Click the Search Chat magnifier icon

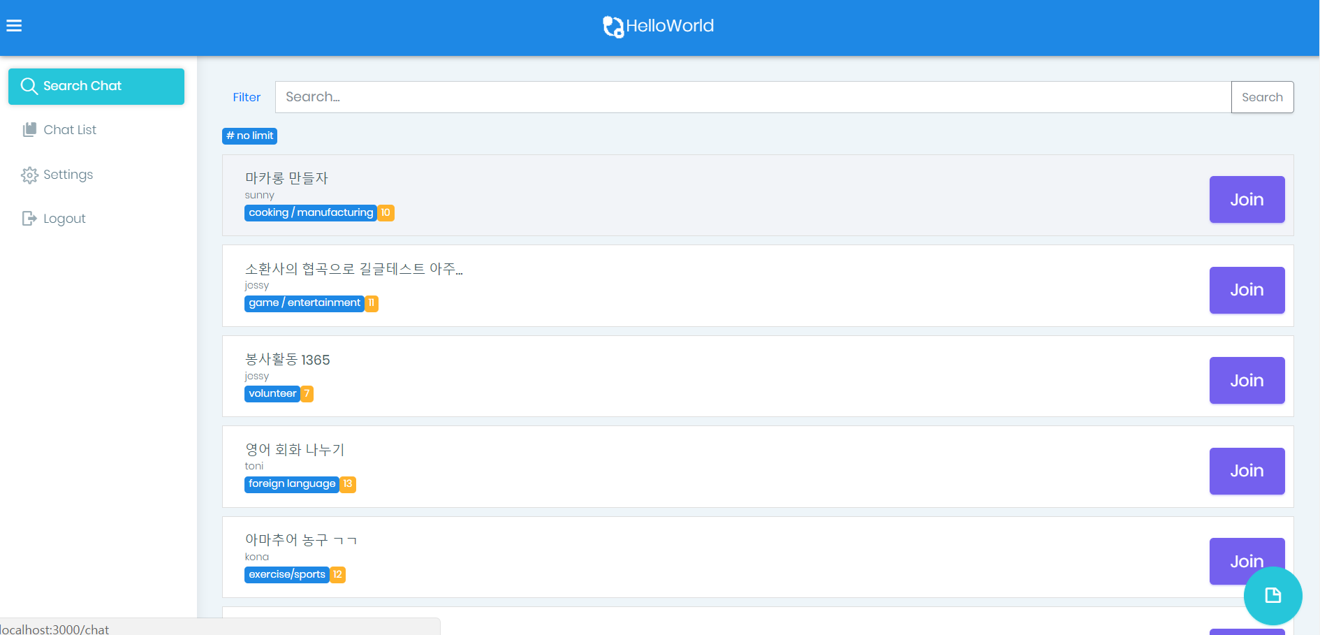tap(29, 86)
